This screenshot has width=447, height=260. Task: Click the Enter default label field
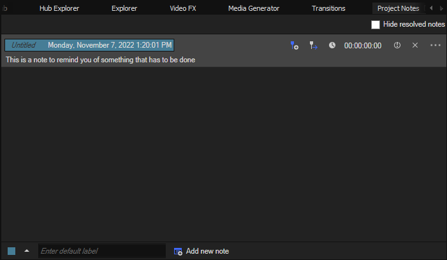(101, 251)
